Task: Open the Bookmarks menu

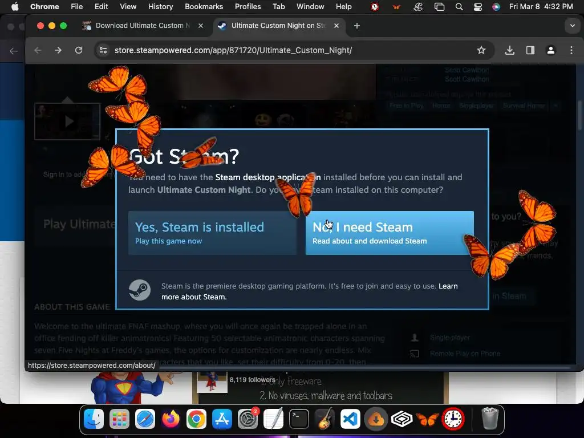Action: tap(204, 7)
